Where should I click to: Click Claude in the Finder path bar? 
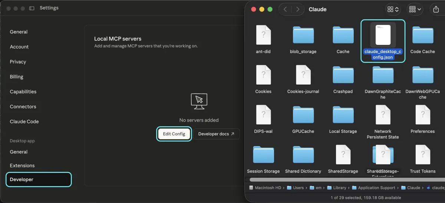click(411, 188)
